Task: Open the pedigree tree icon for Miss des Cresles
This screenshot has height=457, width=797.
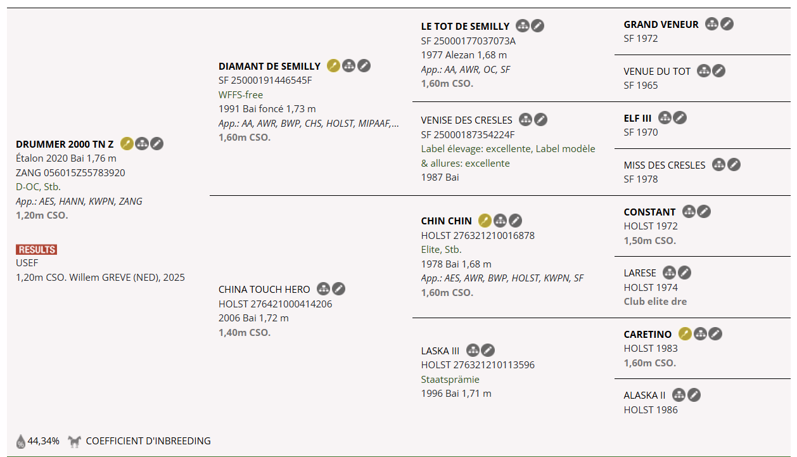Action: [718, 165]
